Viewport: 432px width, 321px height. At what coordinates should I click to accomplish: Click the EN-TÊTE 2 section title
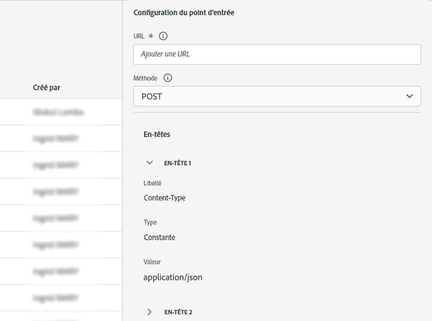coord(178,312)
